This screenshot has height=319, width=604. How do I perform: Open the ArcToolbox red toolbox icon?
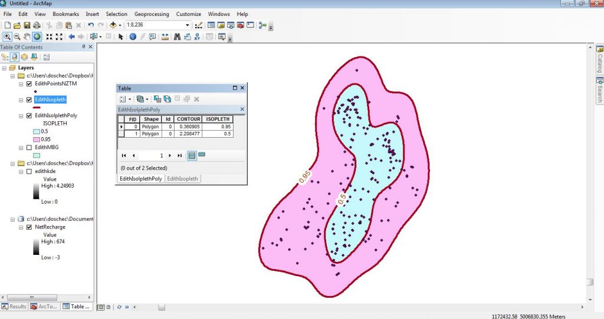[x=241, y=25]
